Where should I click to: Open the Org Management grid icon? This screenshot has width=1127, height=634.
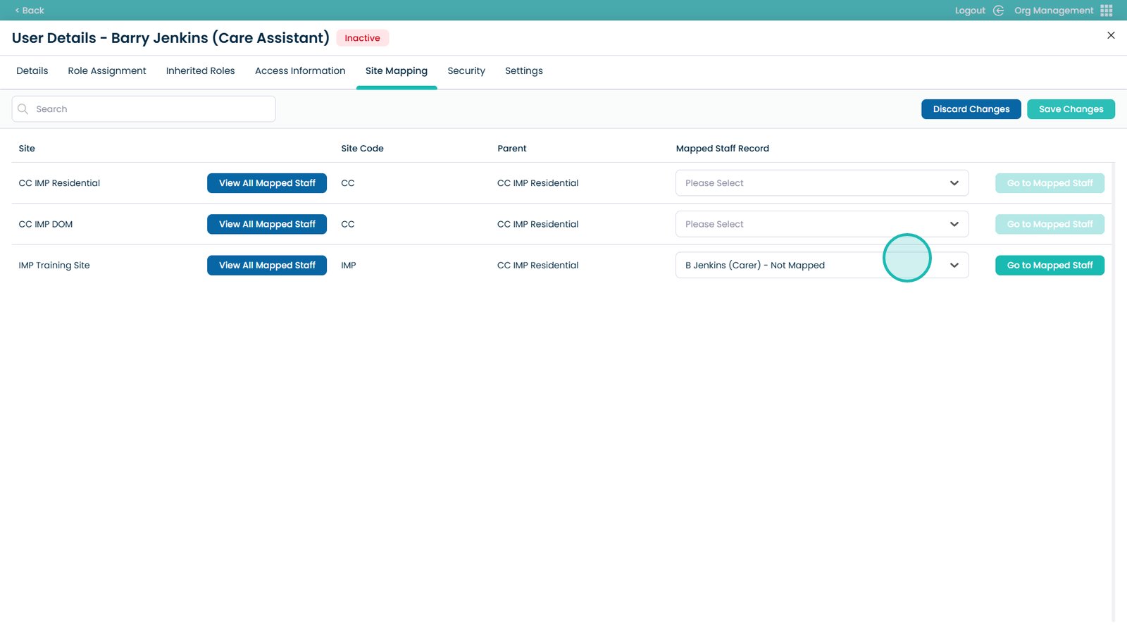point(1106,11)
